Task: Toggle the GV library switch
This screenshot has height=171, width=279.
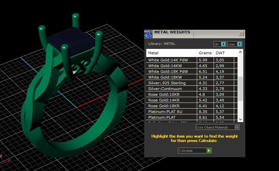Action: (220, 44)
